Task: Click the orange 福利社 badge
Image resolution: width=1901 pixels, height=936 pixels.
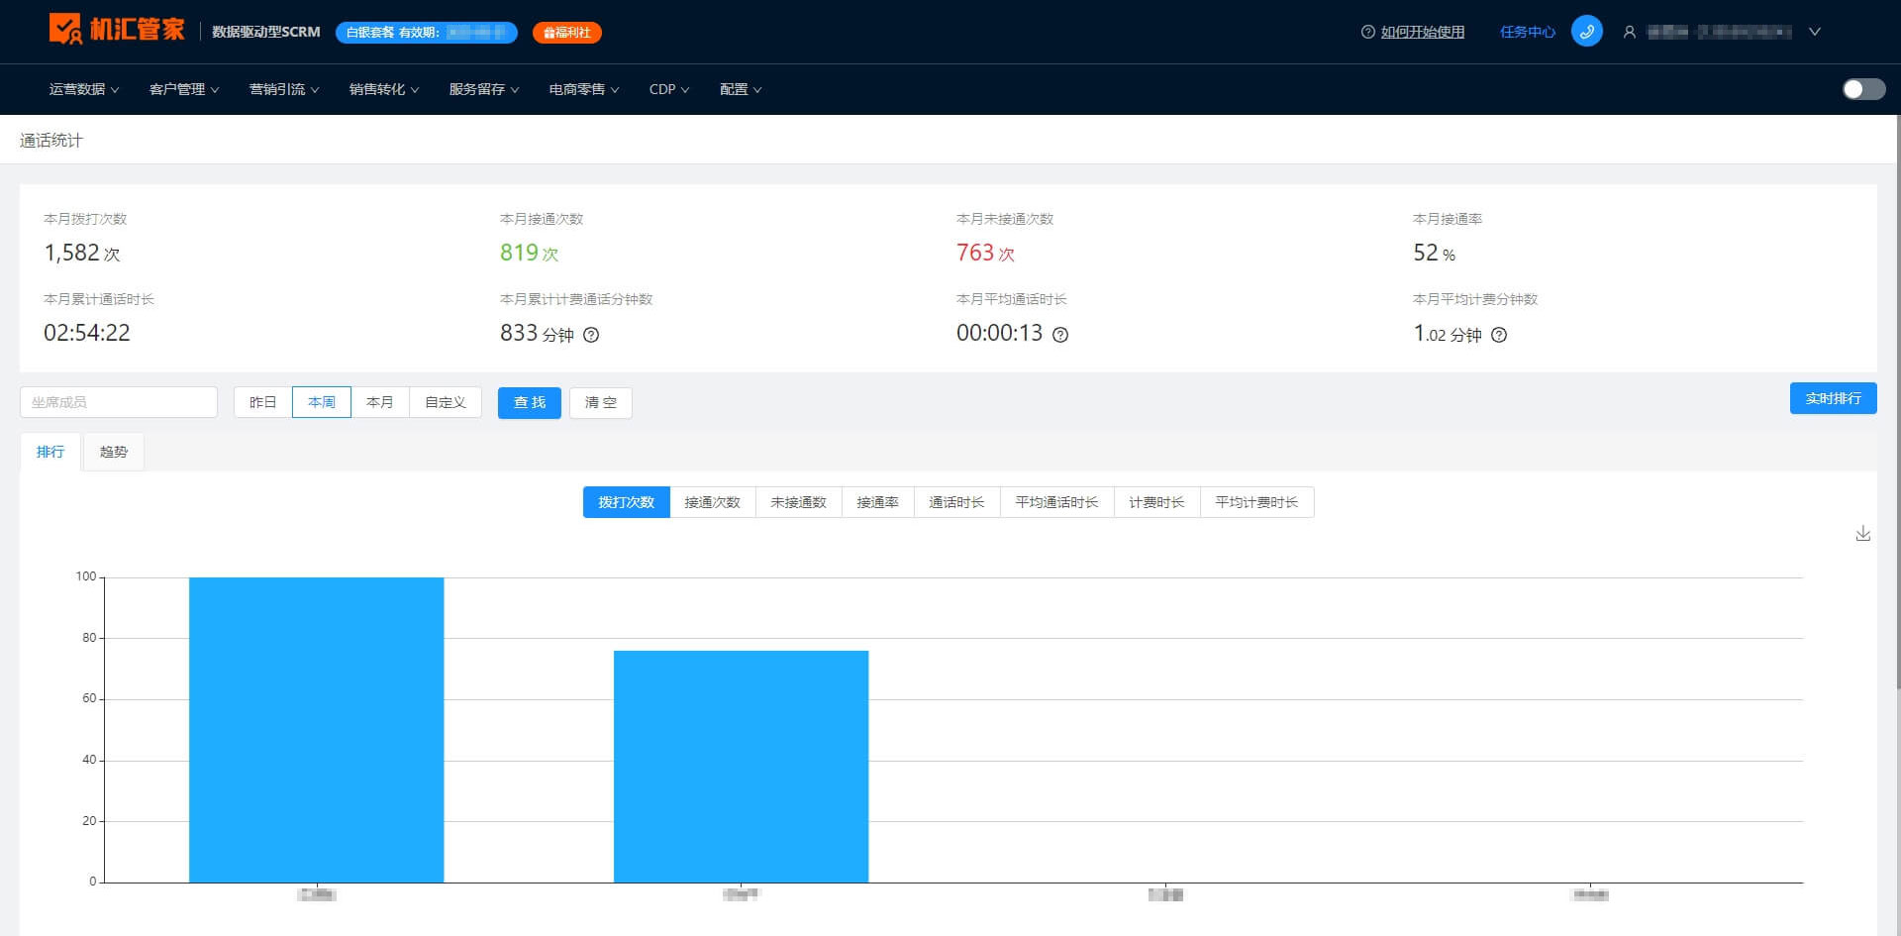Action: coord(567,33)
